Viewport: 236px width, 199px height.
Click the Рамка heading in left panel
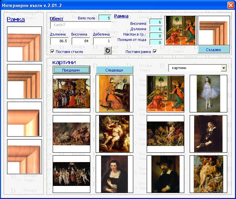pos(16,19)
